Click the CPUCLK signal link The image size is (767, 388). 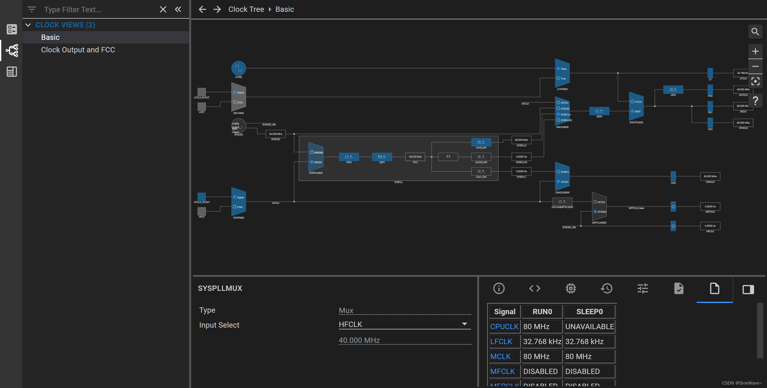(x=504, y=326)
